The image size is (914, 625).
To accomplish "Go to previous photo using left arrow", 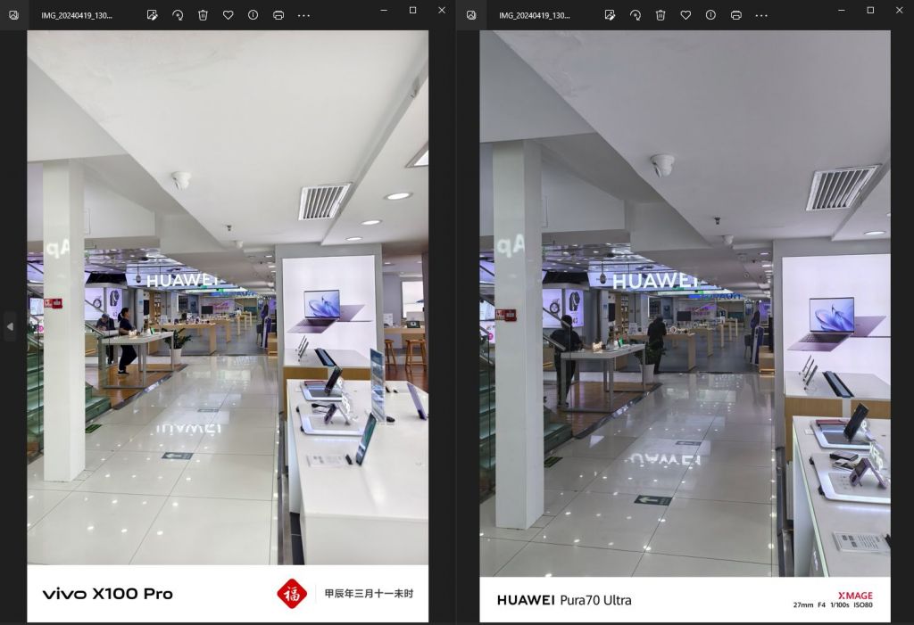I will (x=10, y=327).
